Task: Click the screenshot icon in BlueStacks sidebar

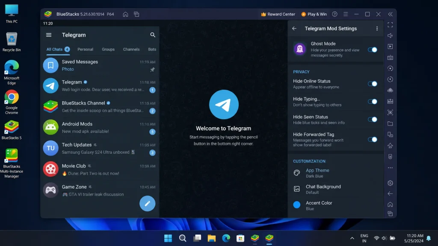Action: click(390, 112)
